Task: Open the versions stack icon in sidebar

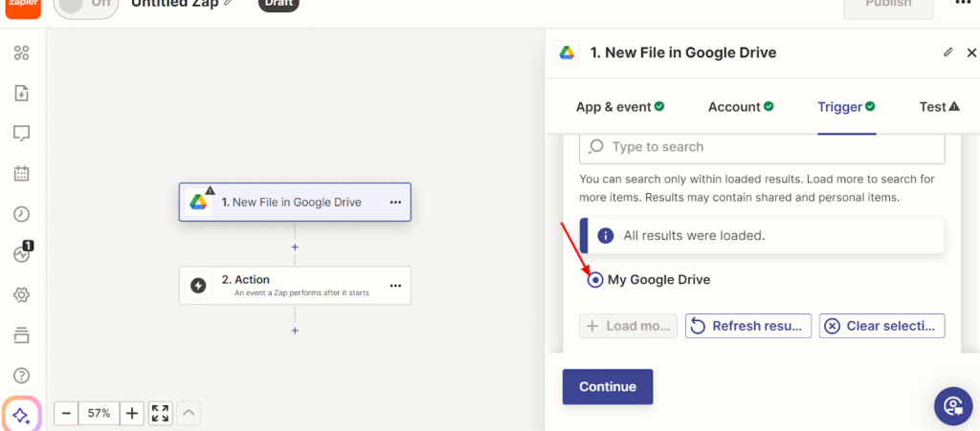Action: click(x=22, y=334)
